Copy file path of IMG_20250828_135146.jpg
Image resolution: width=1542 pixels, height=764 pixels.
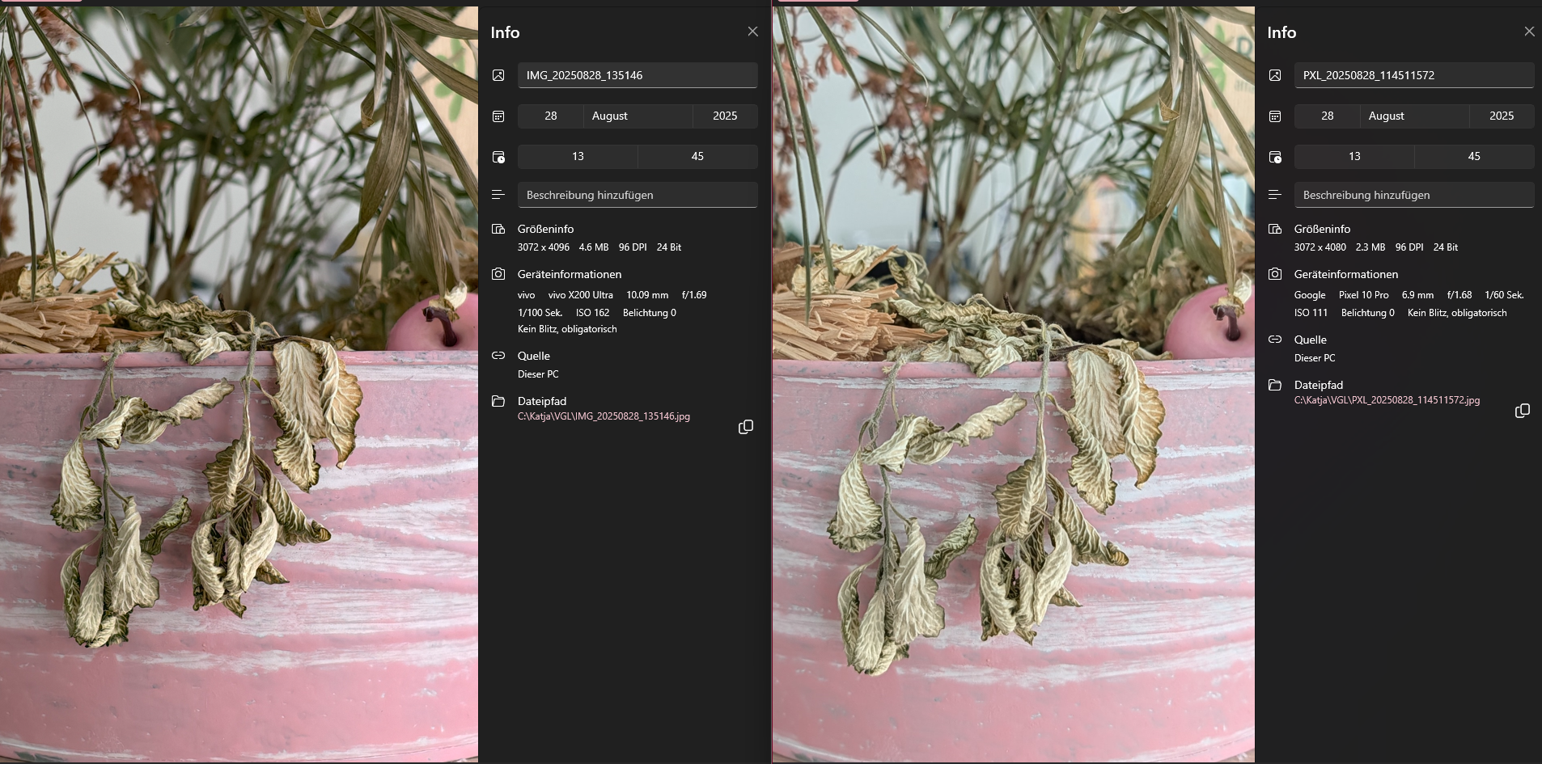point(745,427)
